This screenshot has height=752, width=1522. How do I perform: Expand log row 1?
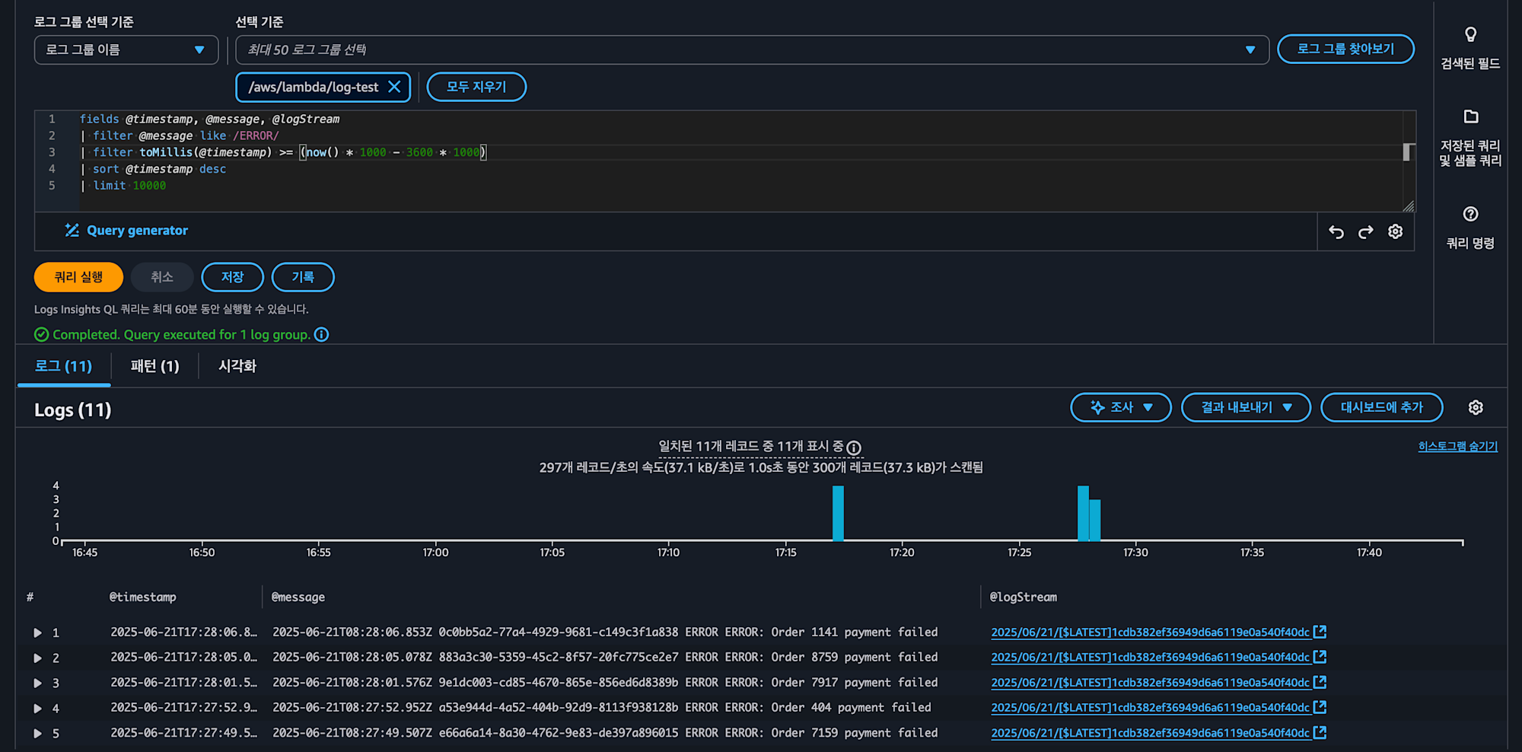click(x=37, y=633)
